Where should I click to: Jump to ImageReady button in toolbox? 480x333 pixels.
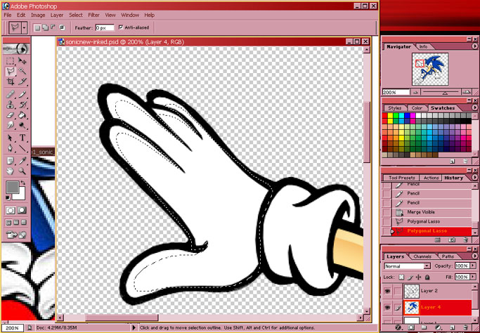(16, 235)
